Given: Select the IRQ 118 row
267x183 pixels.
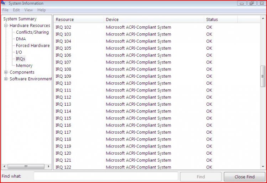Looking at the screenshot, I should (157, 139).
